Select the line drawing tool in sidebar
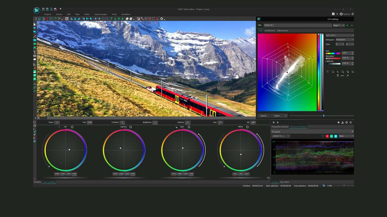This screenshot has height=217, width=387. click(35, 37)
